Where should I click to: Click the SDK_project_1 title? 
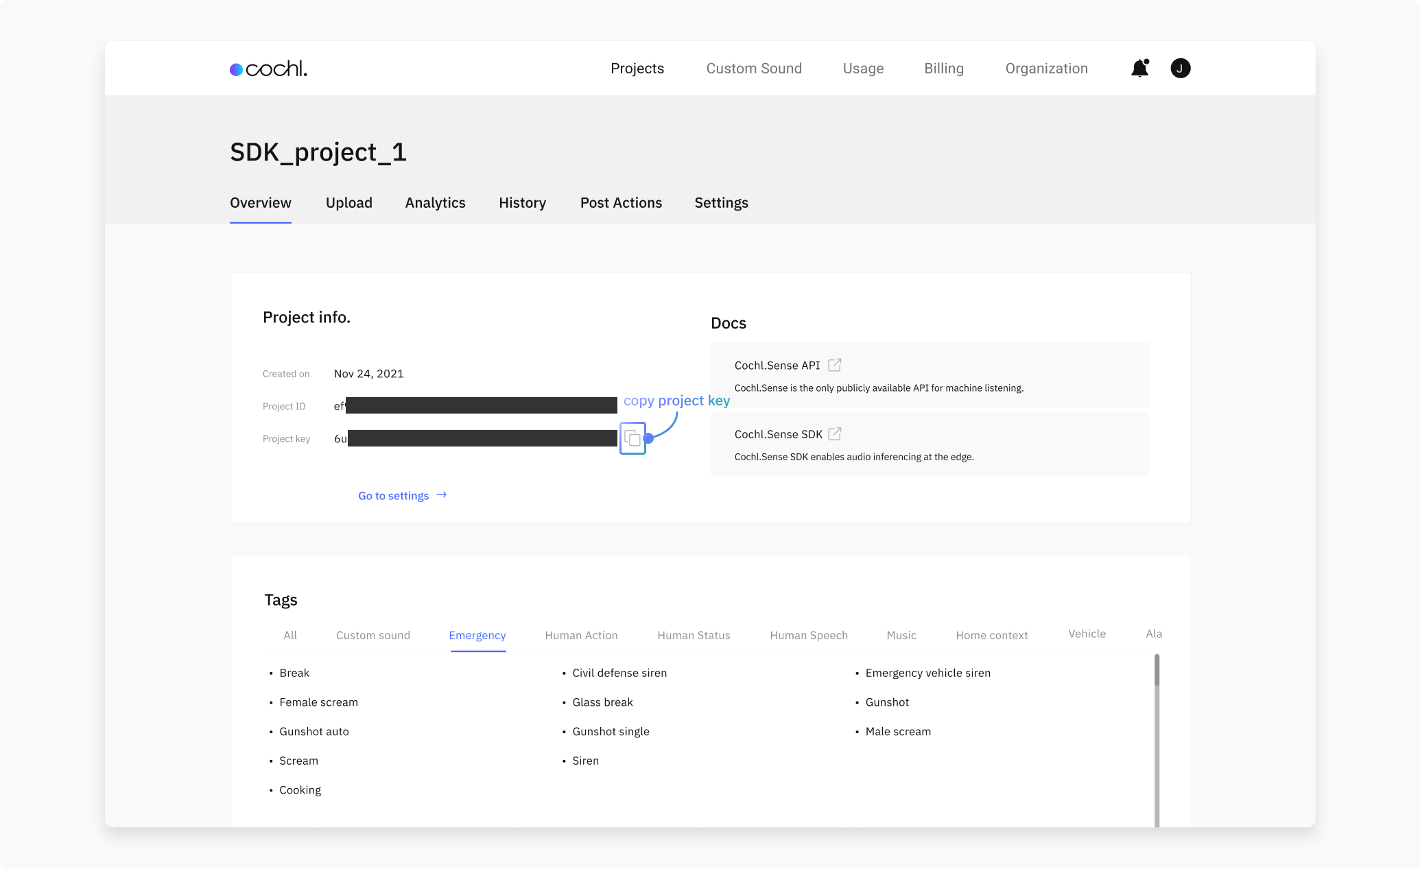coord(318,152)
